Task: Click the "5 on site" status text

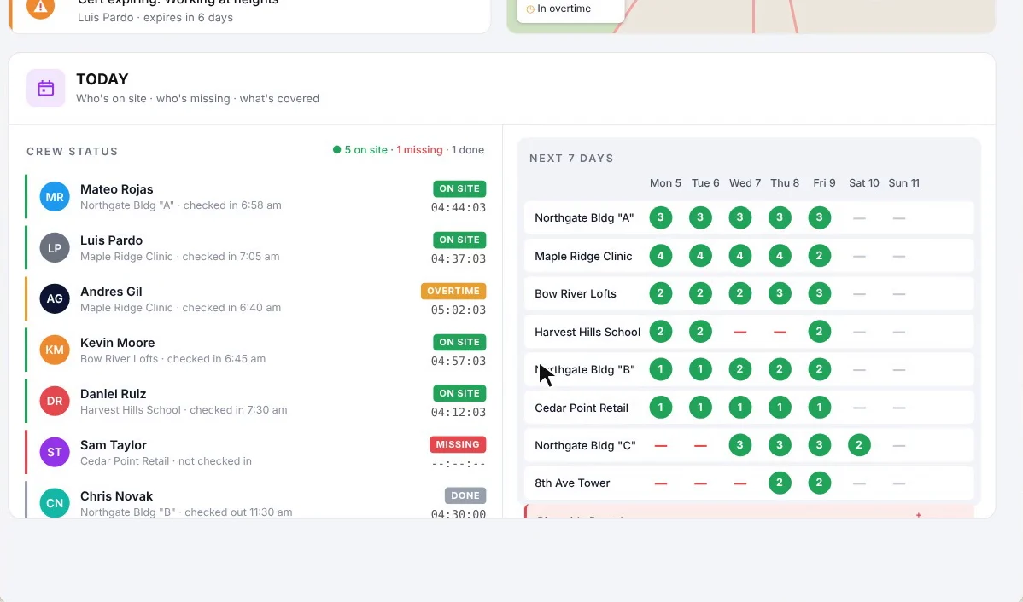Action: 366,150
